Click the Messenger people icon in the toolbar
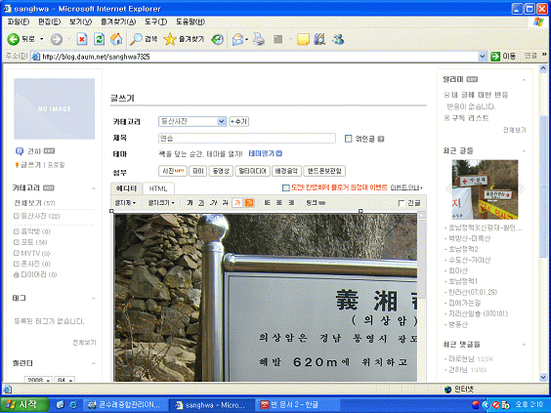The width and height of the screenshot is (551, 413). click(338, 39)
